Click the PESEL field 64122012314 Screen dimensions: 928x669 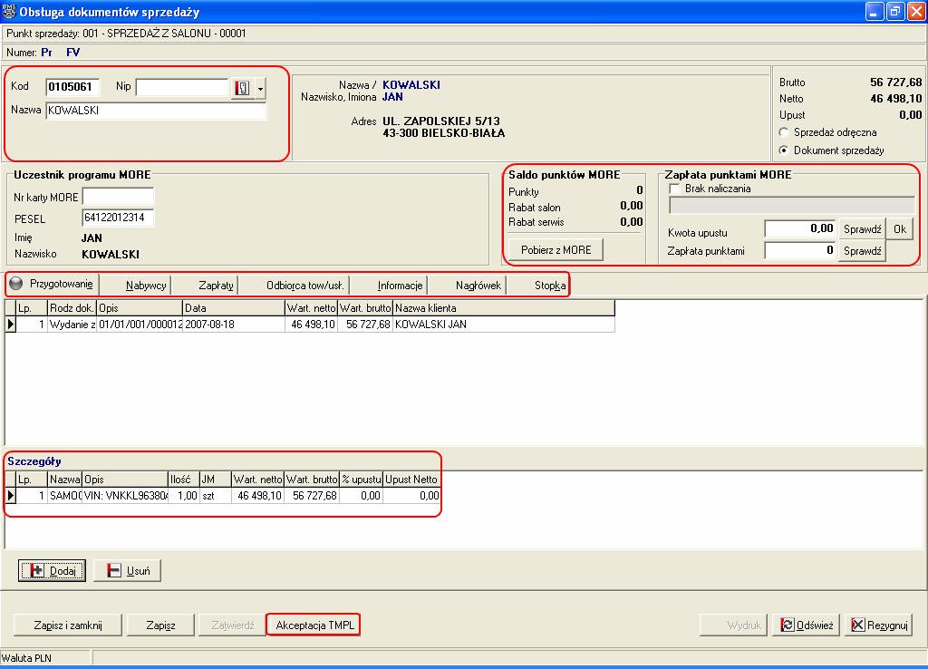click(x=118, y=218)
